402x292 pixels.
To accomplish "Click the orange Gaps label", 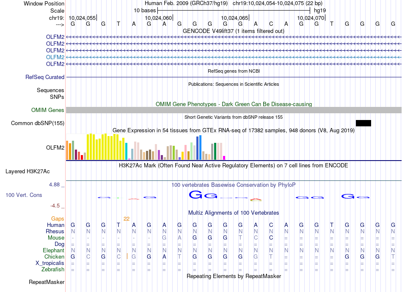I will pos(58,218).
